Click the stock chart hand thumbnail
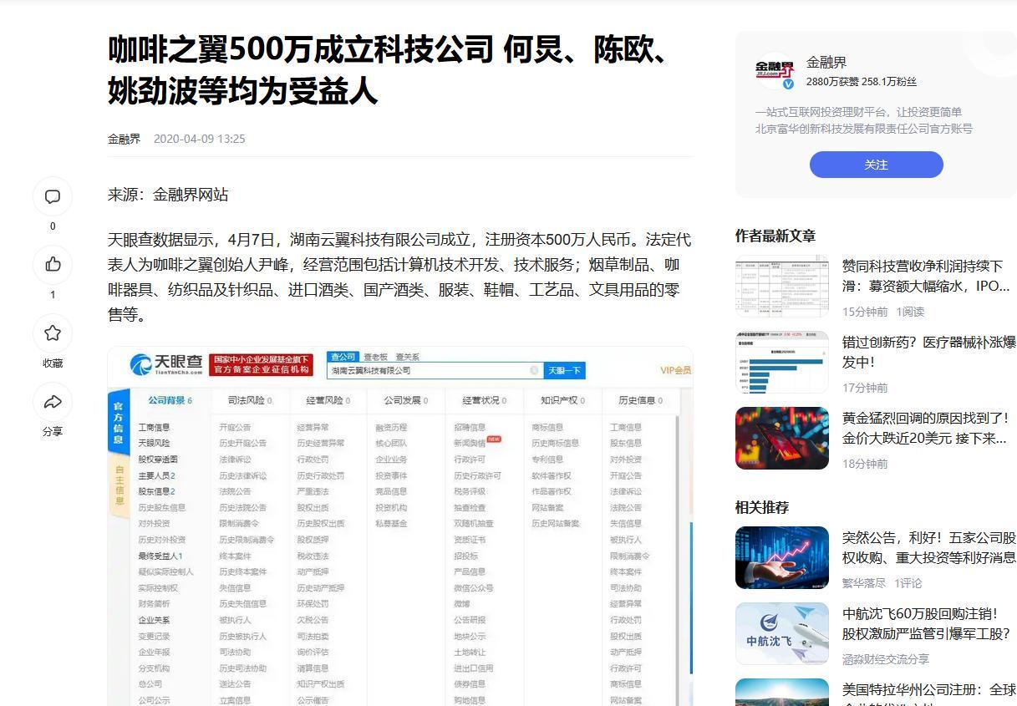Viewport: 1017px width, 706px height. point(781,557)
